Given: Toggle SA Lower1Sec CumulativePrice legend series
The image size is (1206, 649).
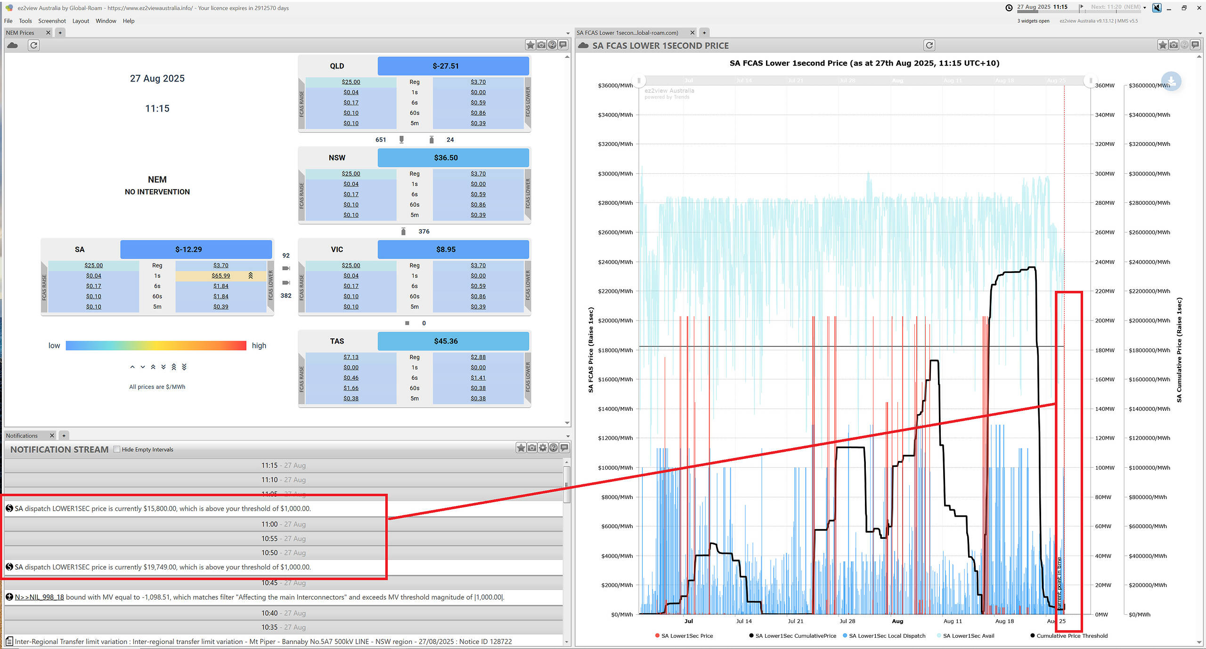Looking at the screenshot, I should point(792,636).
